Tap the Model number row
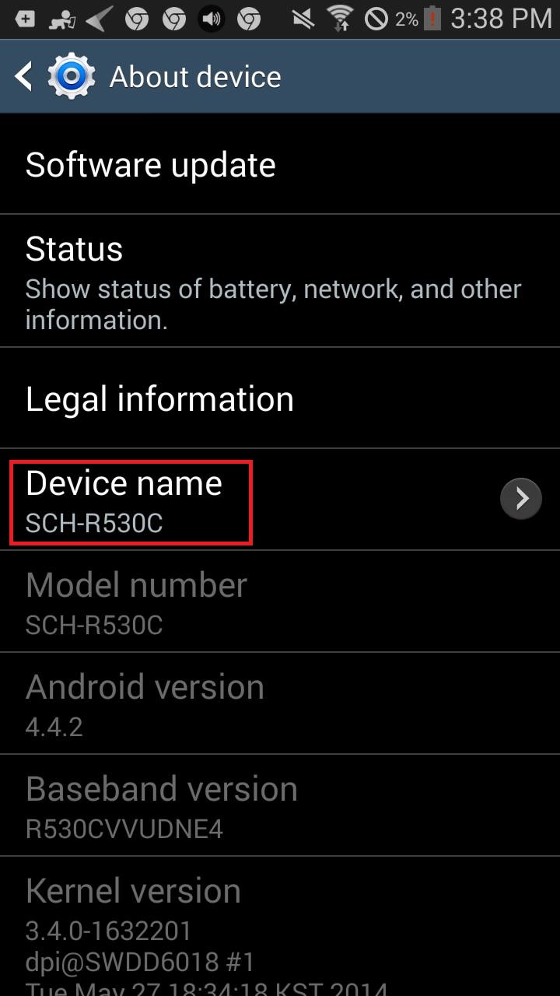 [x=280, y=601]
